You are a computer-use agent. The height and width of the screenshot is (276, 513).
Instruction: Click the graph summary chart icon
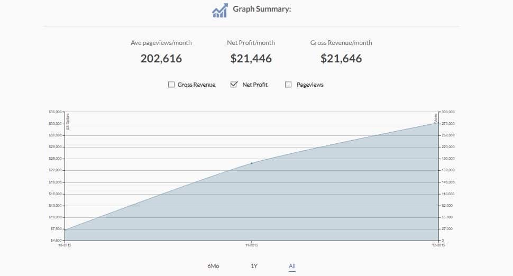(219, 10)
